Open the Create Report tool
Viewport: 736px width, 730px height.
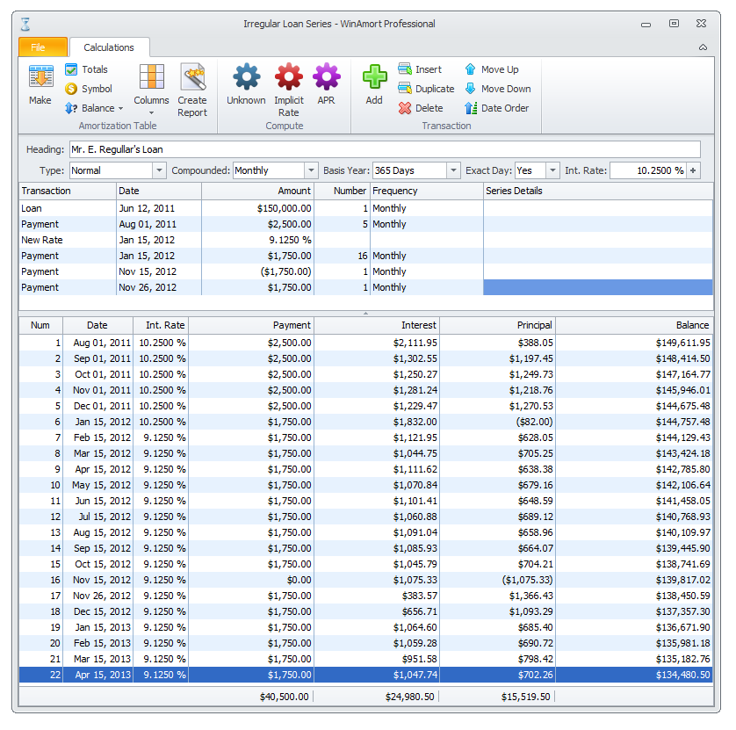pos(192,89)
